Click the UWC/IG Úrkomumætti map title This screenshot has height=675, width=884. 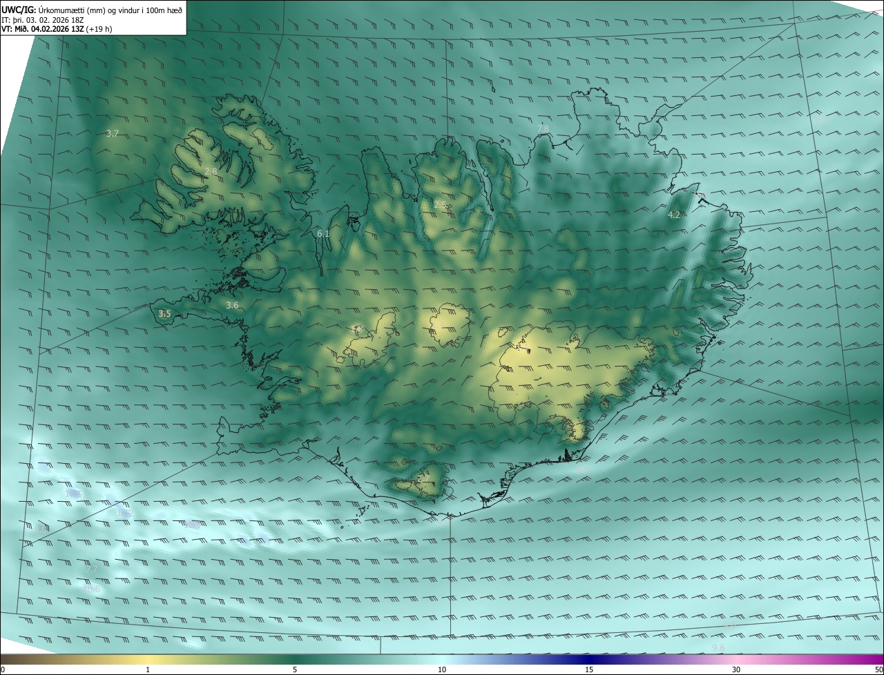click(x=92, y=9)
